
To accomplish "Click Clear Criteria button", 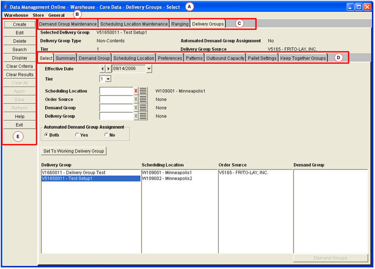I will (20, 66).
